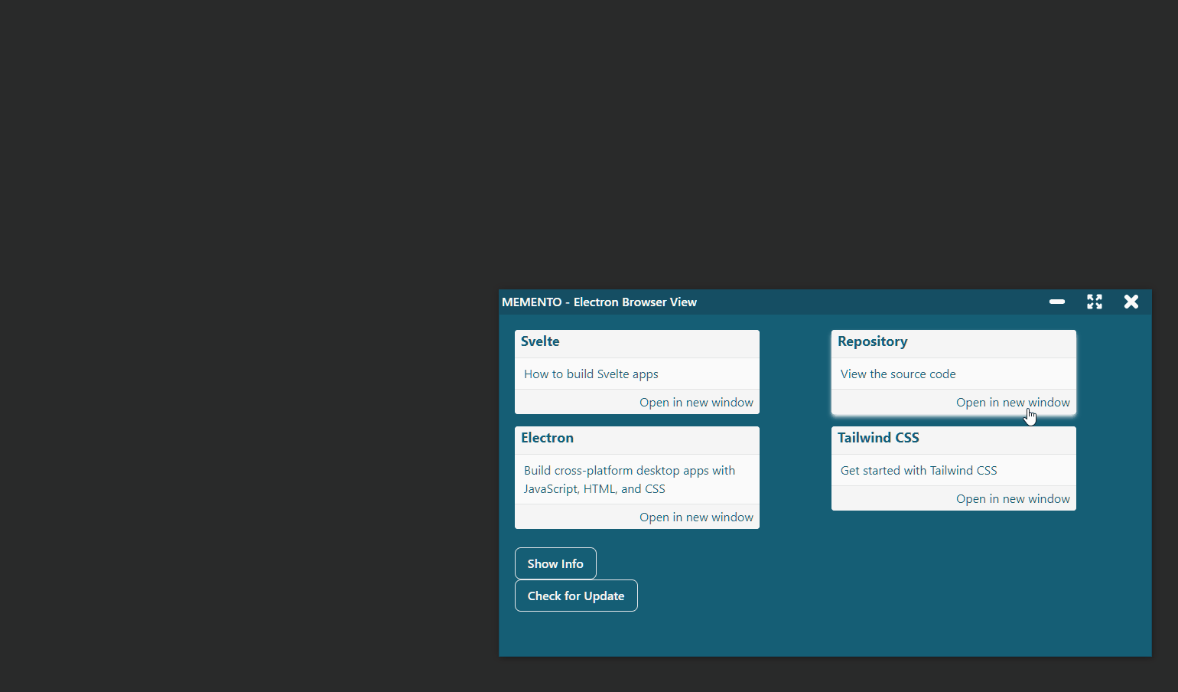Open Electron card in new window
The height and width of the screenshot is (692, 1178).
coord(696,517)
